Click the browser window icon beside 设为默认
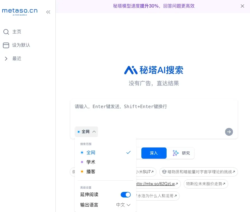This screenshot has height=212, width=250. tap(6, 45)
